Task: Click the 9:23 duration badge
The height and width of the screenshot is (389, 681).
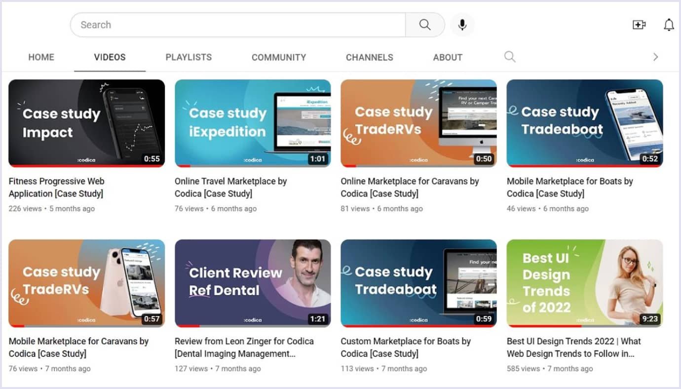Action: pyautogui.click(x=650, y=319)
